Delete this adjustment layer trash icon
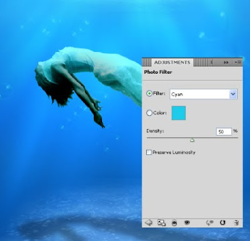The image size is (250, 241). [x=236, y=223]
